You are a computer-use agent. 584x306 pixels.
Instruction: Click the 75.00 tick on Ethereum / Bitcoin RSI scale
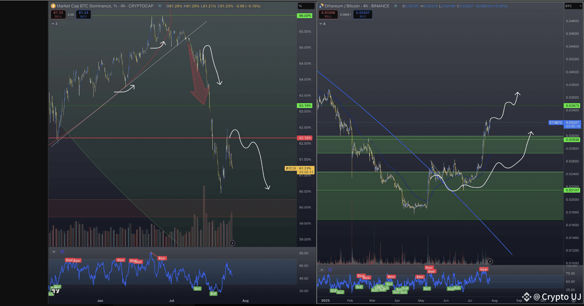(x=570, y=274)
